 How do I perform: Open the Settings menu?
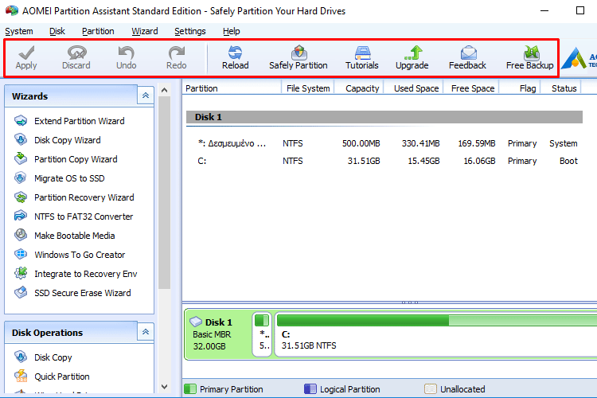pos(190,31)
